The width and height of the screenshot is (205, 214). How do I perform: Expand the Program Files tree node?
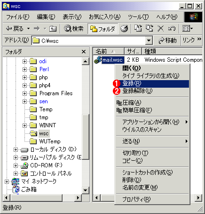click(x=24, y=93)
